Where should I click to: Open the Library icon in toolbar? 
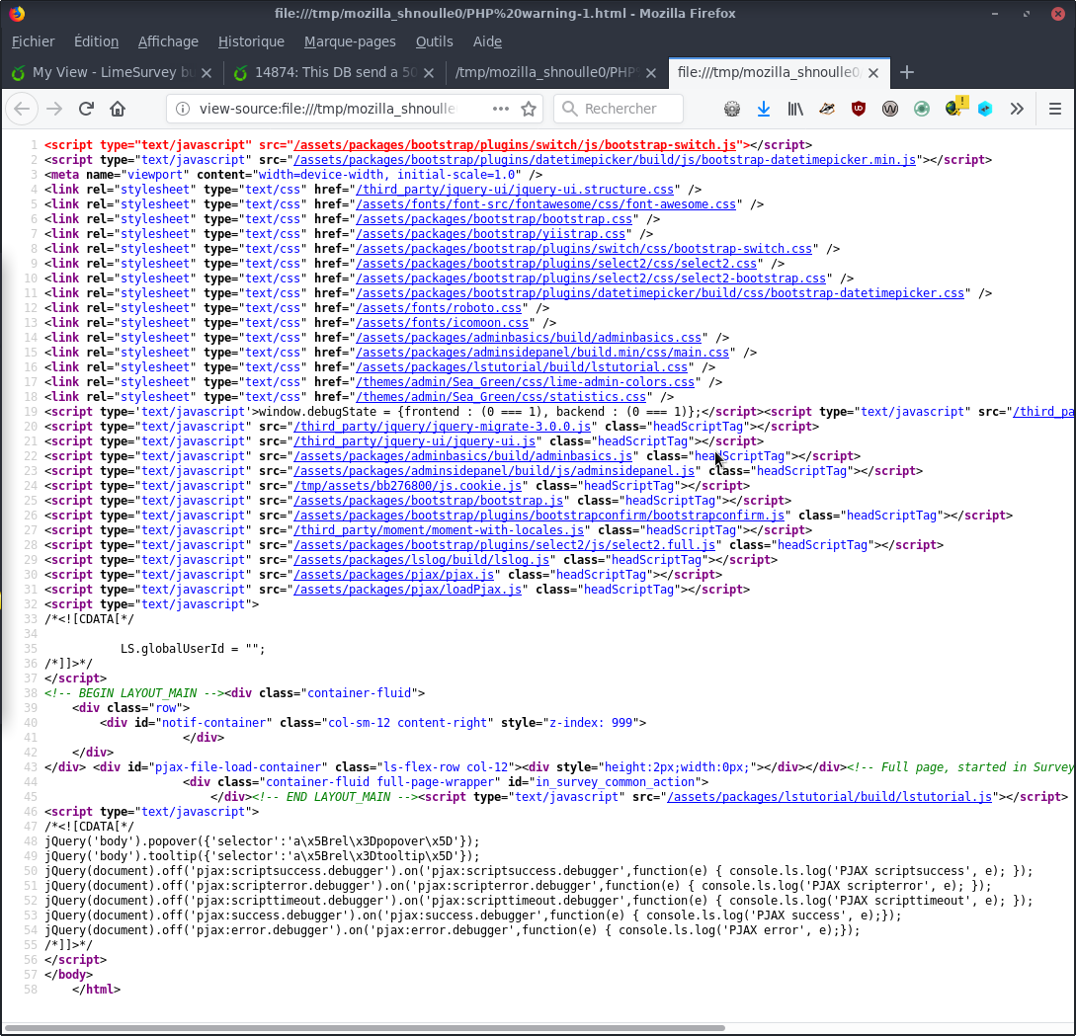click(795, 109)
